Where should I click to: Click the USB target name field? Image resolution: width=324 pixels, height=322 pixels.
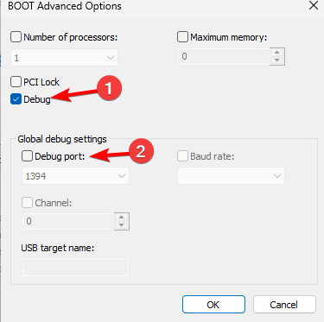[x=75, y=267]
